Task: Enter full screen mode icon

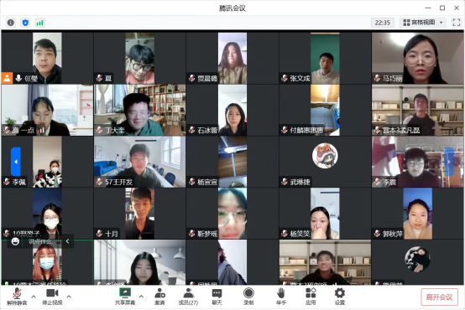Action: pos(456,23)
